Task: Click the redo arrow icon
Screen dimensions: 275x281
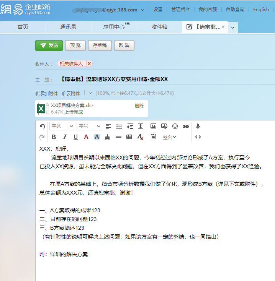Action: (x=42, y=137)
